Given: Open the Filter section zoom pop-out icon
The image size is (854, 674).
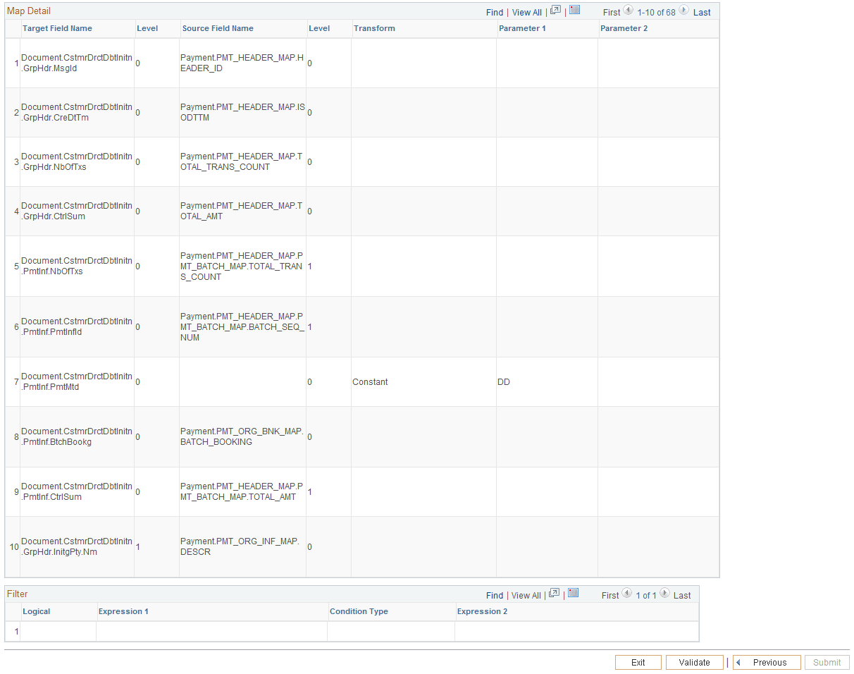Looking at the screenshot, I should click(554, 594).
